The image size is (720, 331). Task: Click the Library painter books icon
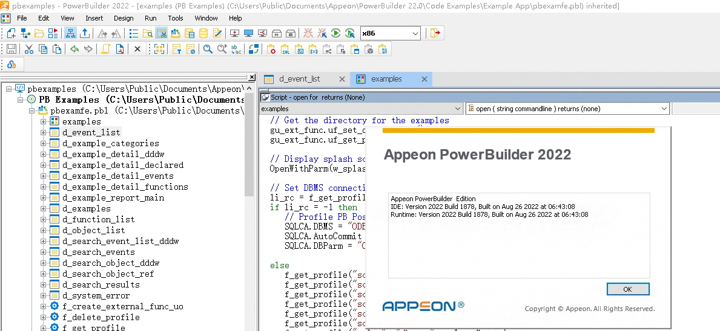point(175,33)
